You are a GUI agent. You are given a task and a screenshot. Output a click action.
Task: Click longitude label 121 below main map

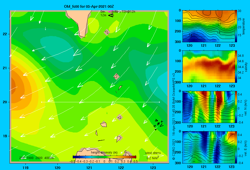[89, 167]
